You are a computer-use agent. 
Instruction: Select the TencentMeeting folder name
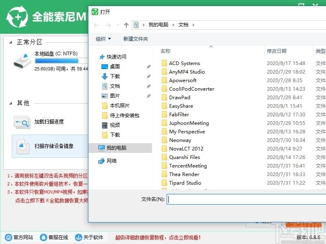coord(188,166)
